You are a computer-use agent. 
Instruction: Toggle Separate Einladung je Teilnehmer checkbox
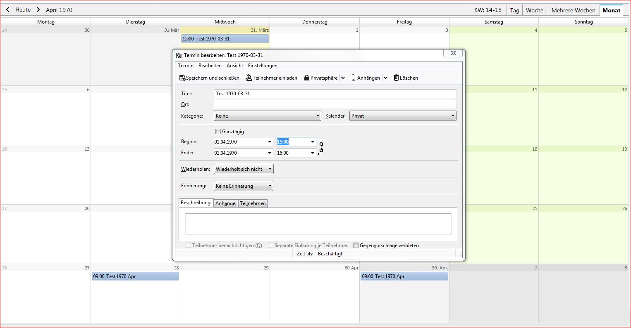pyautogui.click(x=270, y=245)
